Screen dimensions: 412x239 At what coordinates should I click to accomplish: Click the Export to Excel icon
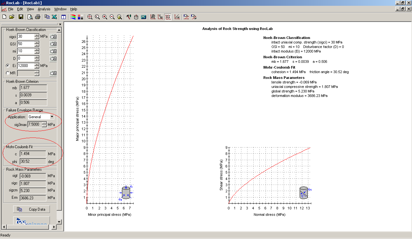tap(54, 17)
